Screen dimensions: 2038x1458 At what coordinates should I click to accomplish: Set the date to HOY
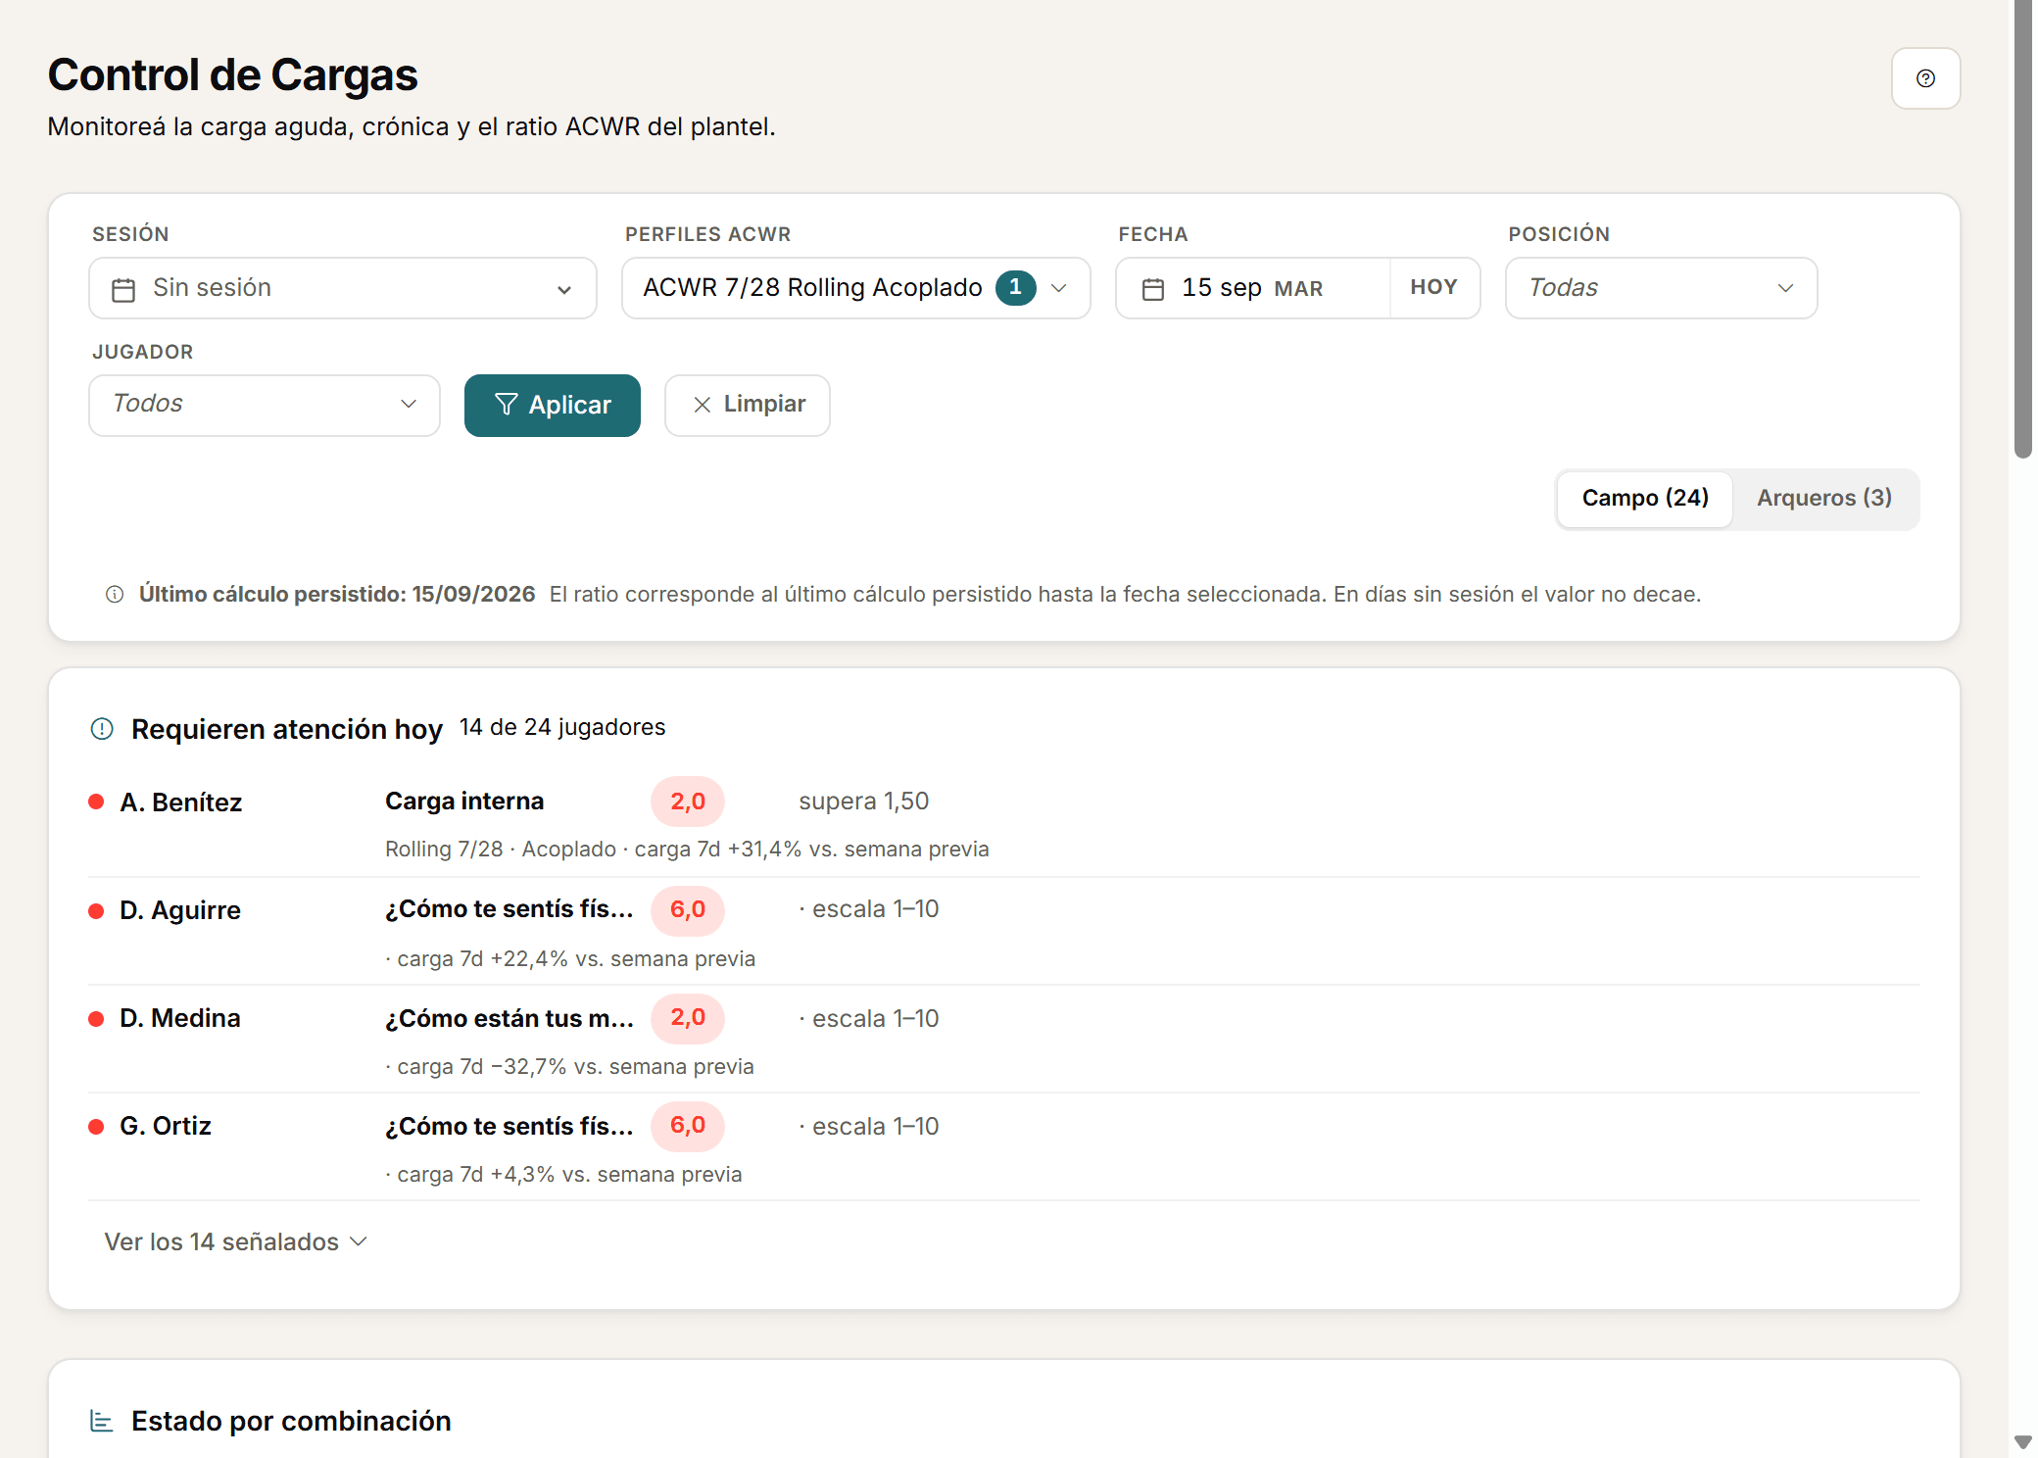click(x=1434, y=288)
